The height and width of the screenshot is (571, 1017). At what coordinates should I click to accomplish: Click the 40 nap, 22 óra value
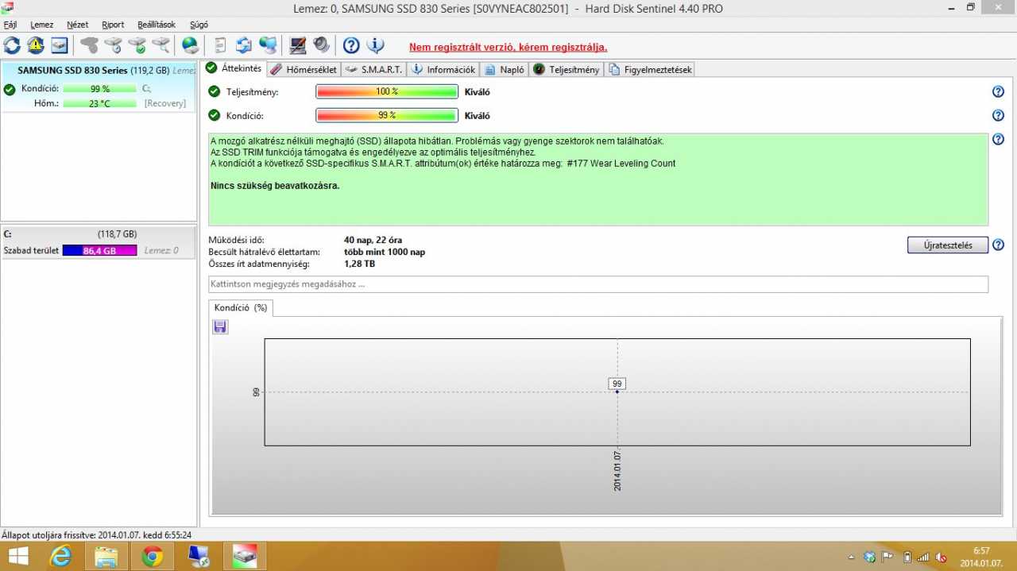(x=373, y=240)
